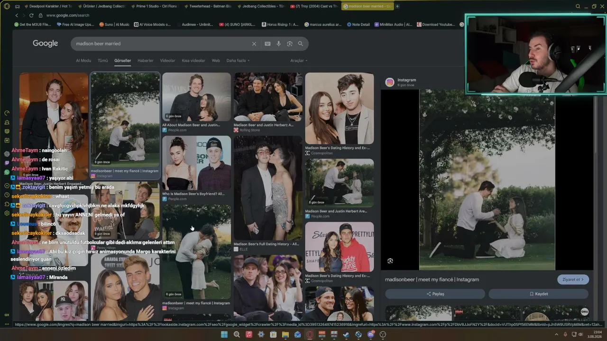Screen dimensions: 607x341
Task: Show hidden system tray icons
Action: 557,334
